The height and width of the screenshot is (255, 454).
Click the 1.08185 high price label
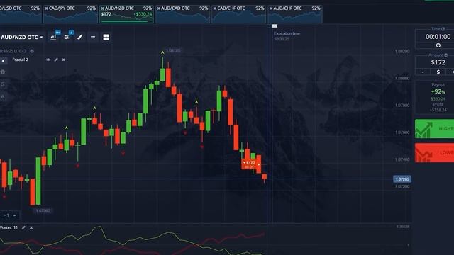pyautogui.click(x=173, y=50)
